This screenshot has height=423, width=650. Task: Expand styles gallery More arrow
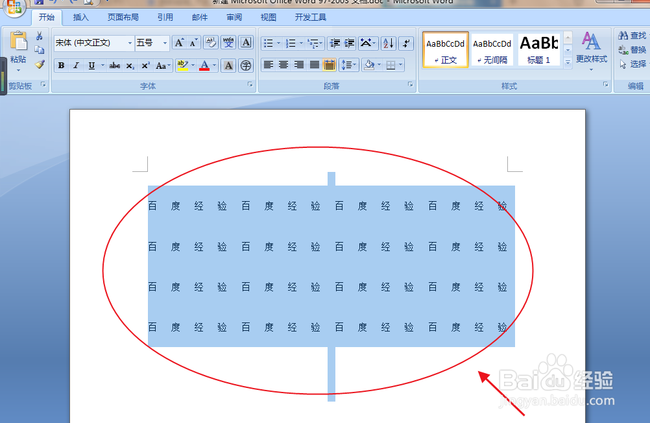(568, 62)
